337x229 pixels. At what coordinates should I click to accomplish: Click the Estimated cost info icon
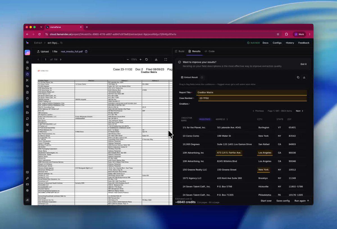[x=191, y=199]
